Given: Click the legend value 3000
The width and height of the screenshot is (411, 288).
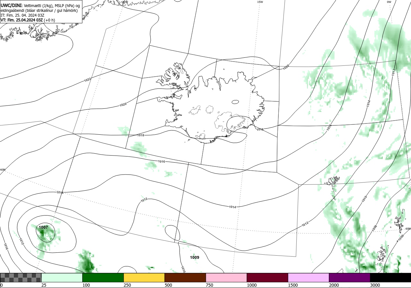Looking at the screenshot, I should 375,285.
